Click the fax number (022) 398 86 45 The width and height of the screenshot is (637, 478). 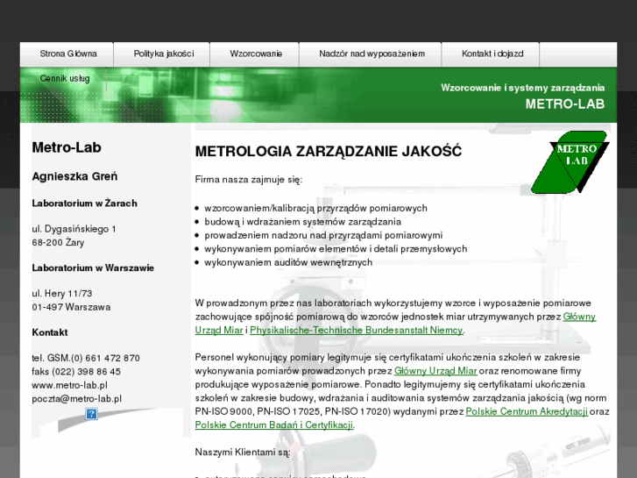point(85,371)
